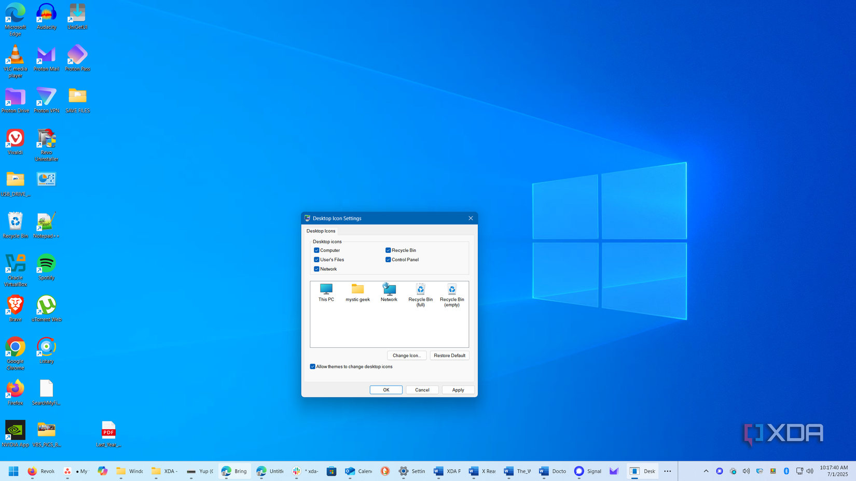The height and width of the screenshot is (481, 856).
Task: Disable the Control Panel checkbox
Action: pos(388,259)
